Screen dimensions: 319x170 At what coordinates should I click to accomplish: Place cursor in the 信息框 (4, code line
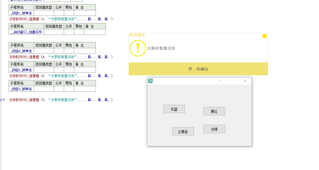tap(61, 57)
